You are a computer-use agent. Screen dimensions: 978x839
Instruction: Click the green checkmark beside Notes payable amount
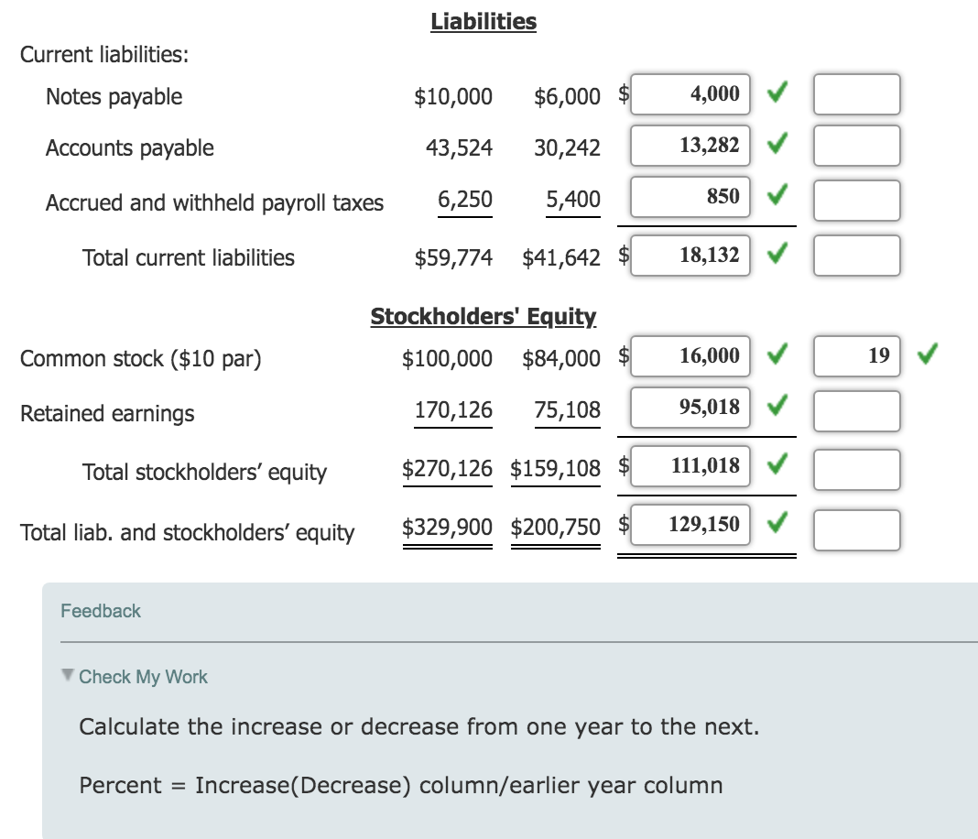(776, 93)
